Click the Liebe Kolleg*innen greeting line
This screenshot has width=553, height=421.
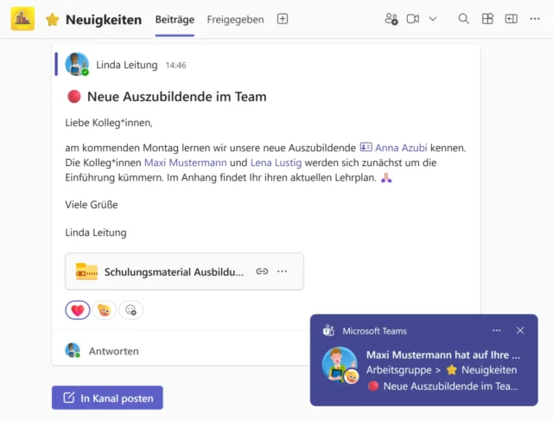[109, 123]
